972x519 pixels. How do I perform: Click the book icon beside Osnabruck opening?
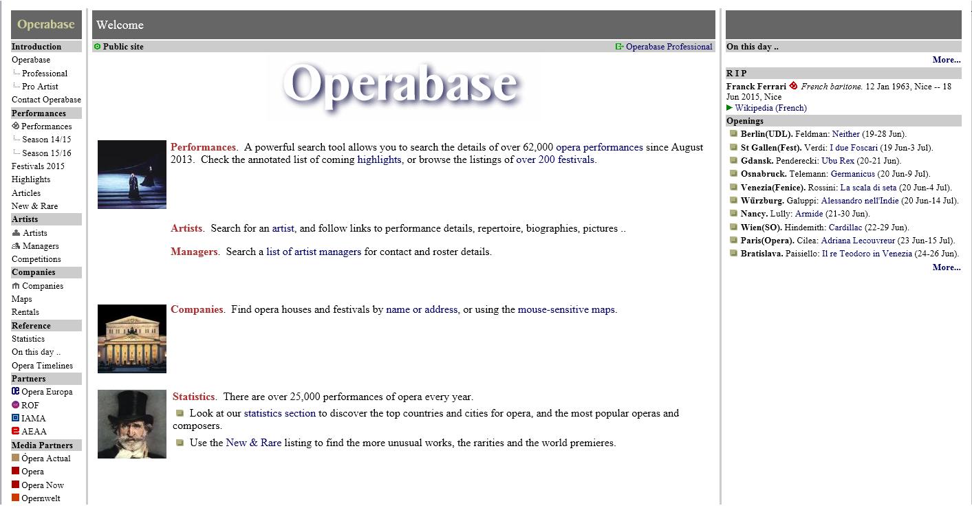pyautogui.click(x=734, y=174)
